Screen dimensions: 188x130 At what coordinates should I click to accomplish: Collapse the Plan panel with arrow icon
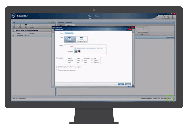click(x=54, y=23)
